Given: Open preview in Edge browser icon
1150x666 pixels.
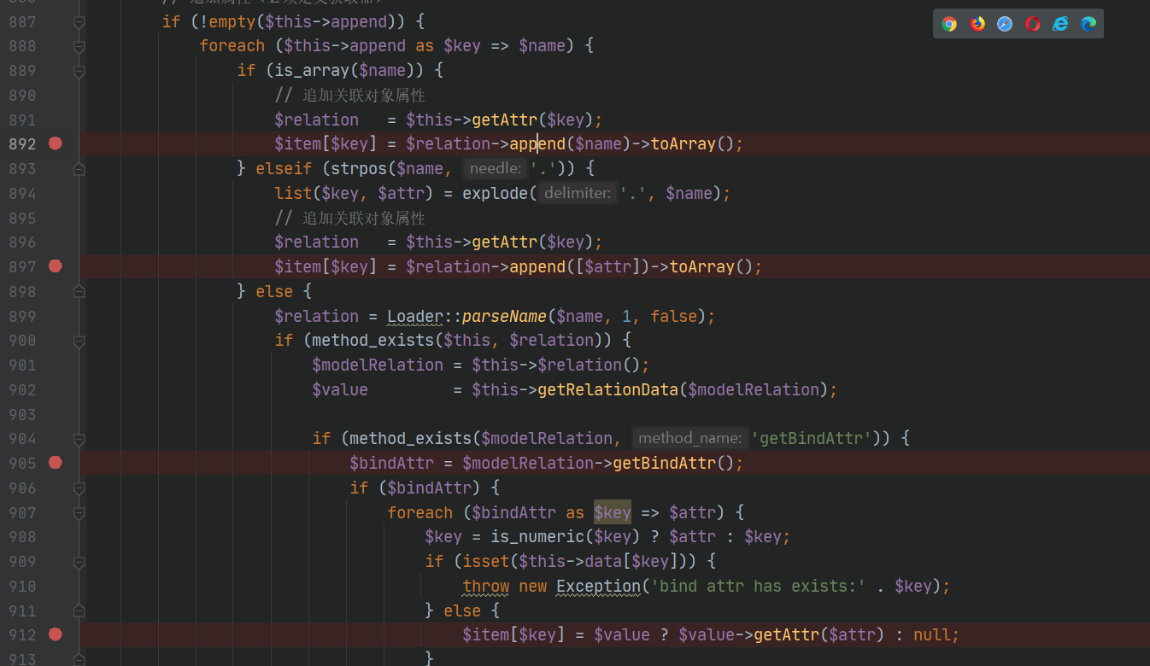Looking at the screenshot, I should tap(1088, 24).
